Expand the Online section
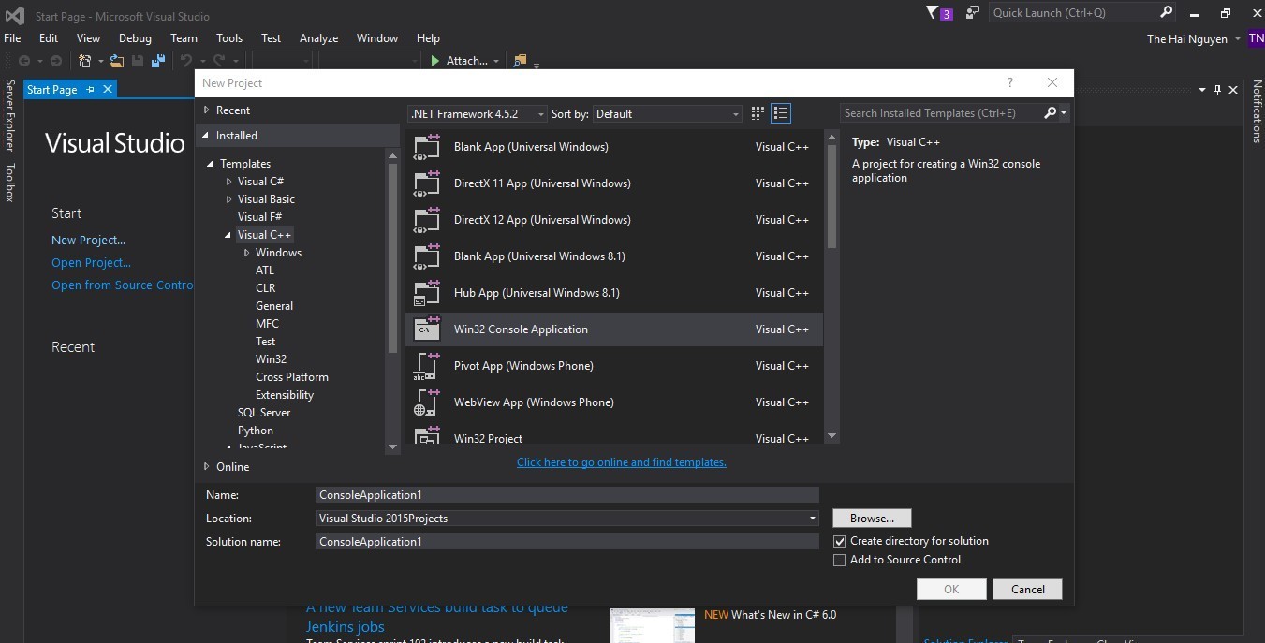 point(207,467)
